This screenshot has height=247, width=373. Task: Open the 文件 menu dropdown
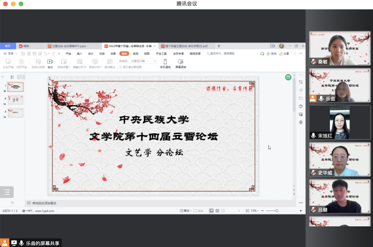click(9, 53)
